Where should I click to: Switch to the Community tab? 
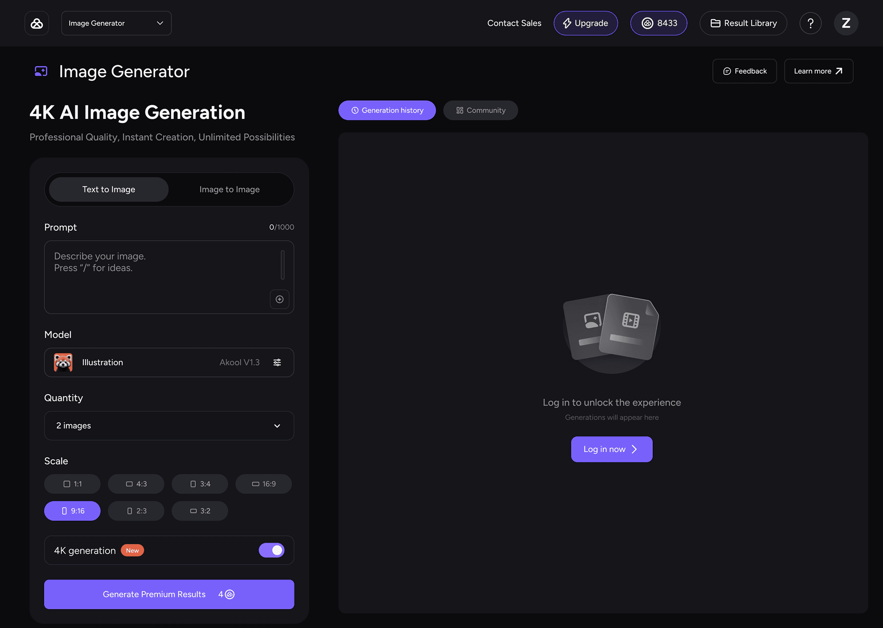[481, 110]
